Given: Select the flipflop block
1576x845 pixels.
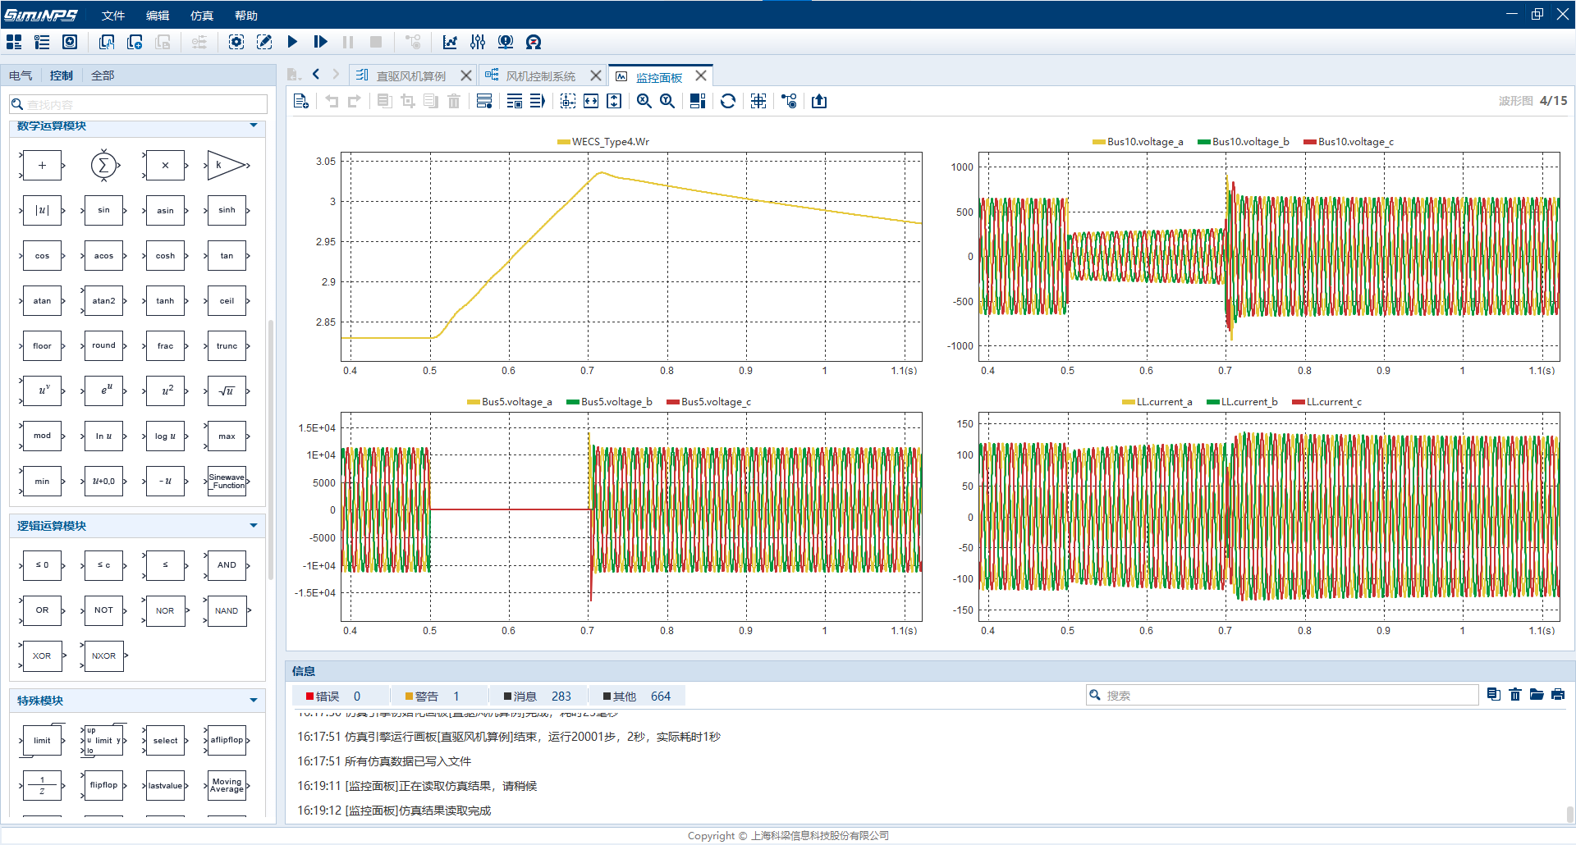Looking at the screenshot, I should coord(103,785).
